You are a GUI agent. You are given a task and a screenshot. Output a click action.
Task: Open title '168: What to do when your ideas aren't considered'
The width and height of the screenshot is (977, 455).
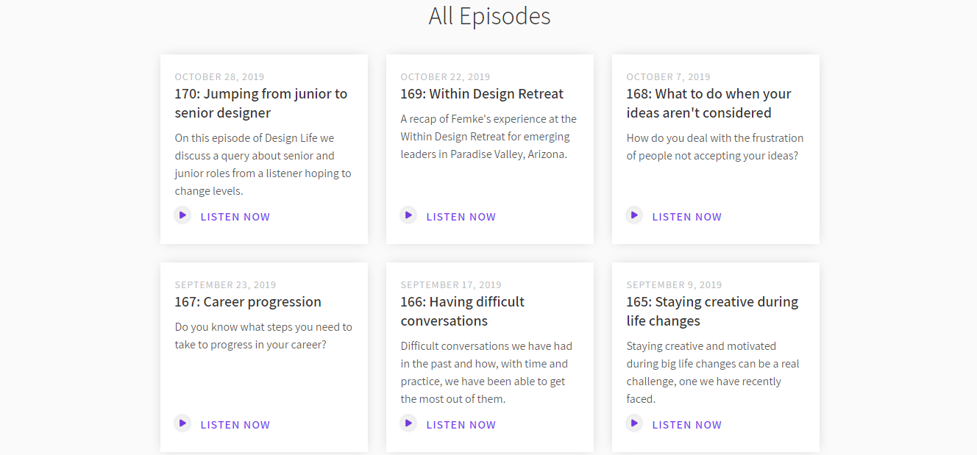[709, 104]
